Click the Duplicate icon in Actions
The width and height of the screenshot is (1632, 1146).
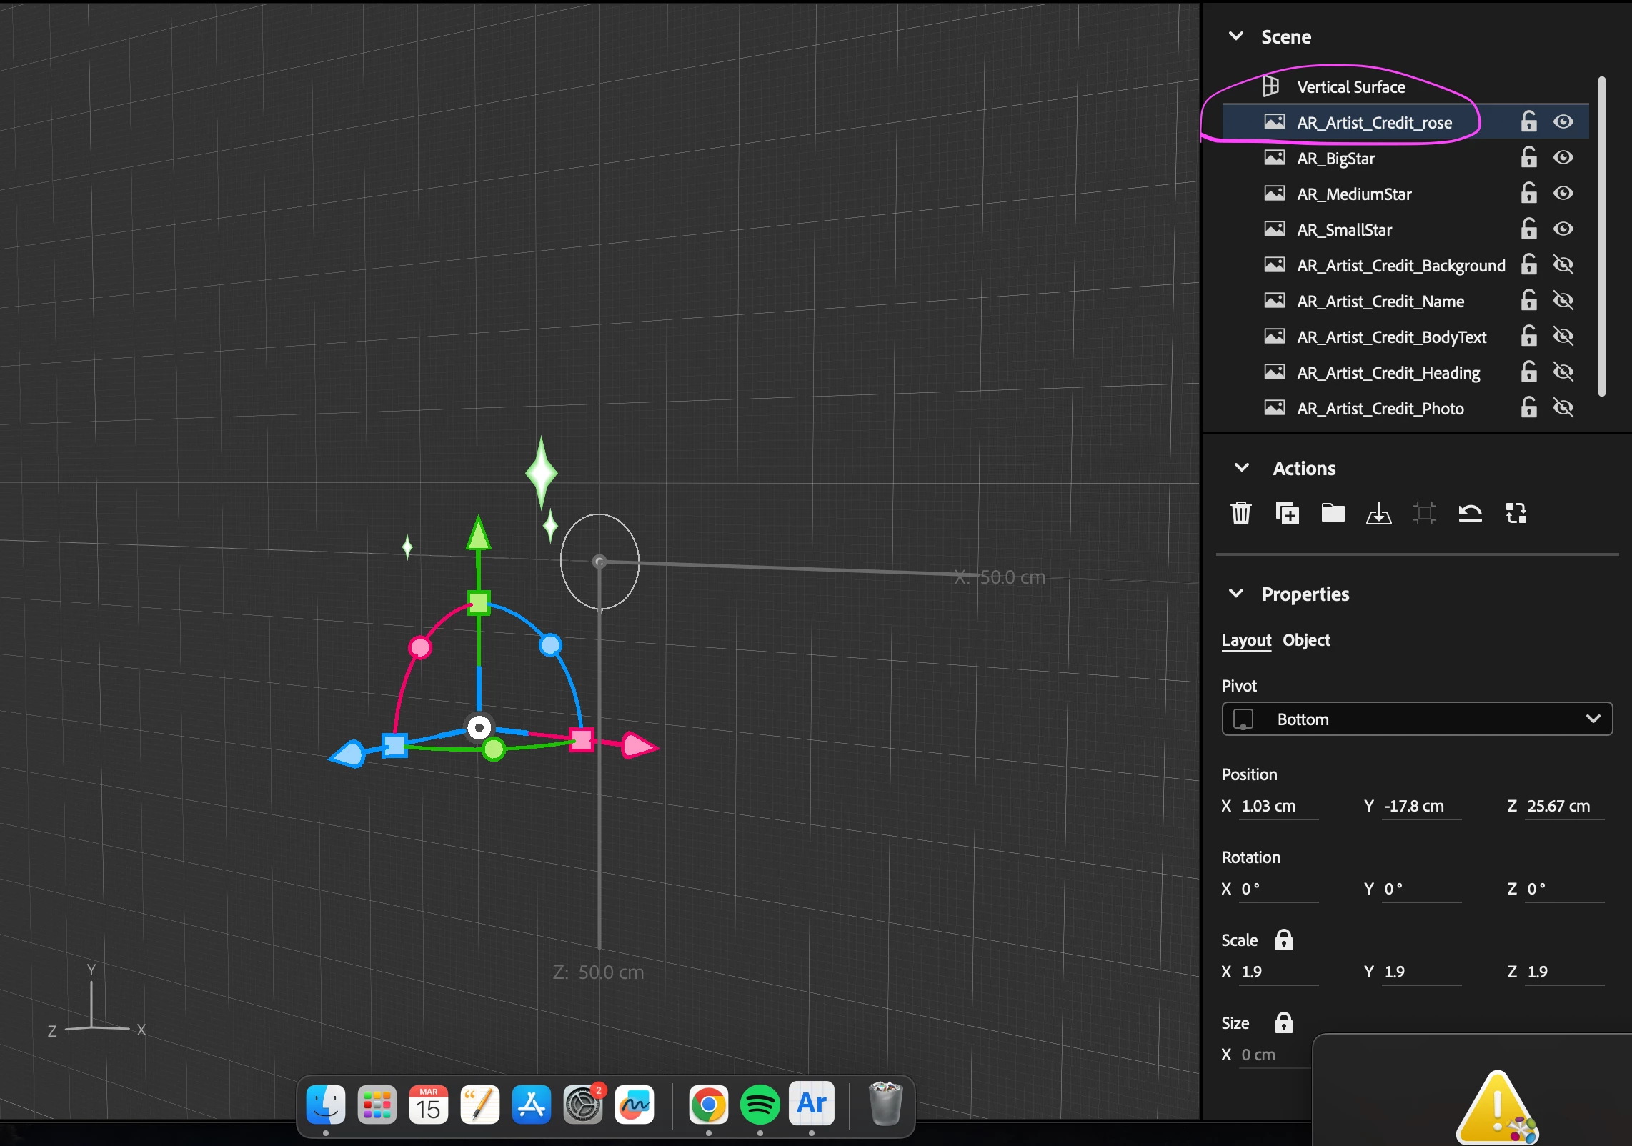[x=1287, y=513]
